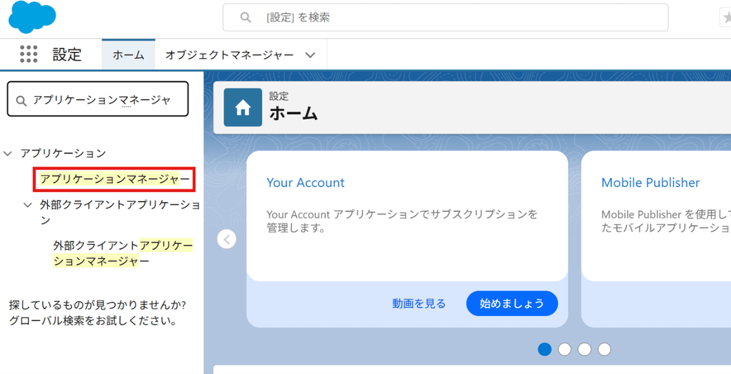Click the Your Account description text
This screenshot has height=374, width=731.
[x=402, y=222]
